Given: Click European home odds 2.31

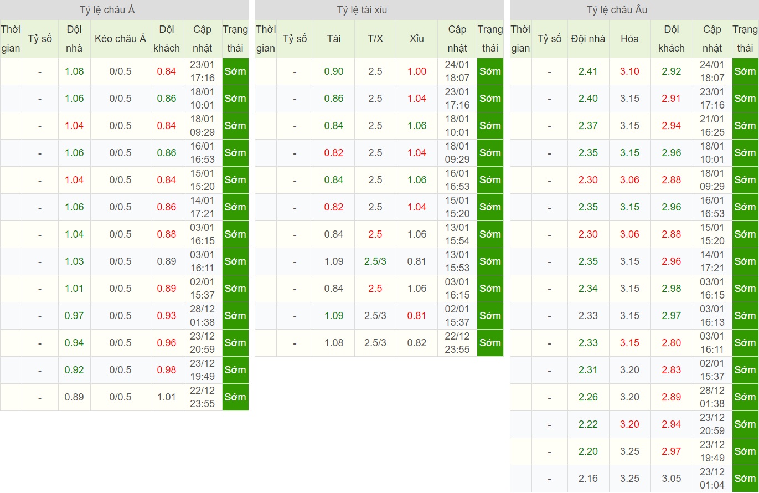Looking at the screenshot, I should pos(588,370).
